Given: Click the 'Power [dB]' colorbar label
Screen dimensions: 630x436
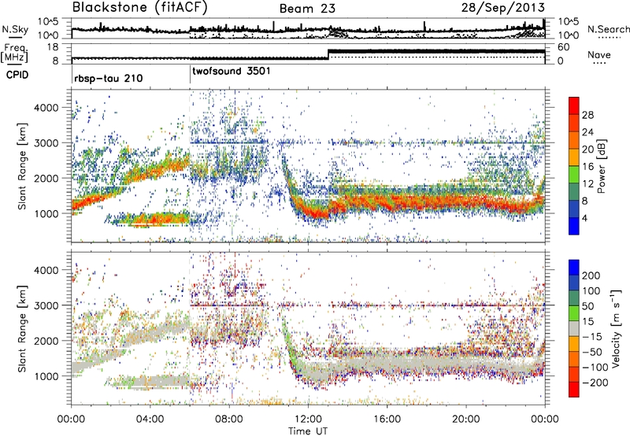Looking at the screenshot, I should 601,166.
